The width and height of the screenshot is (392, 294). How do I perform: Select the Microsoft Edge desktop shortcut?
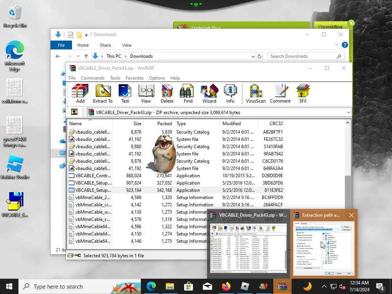click(x=15, y=56)
